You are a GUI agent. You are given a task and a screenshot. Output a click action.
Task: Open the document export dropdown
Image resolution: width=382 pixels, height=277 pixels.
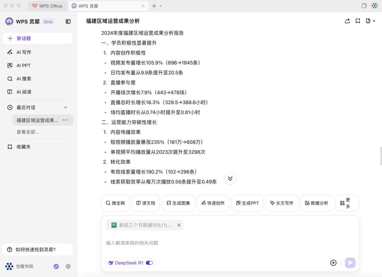[x=370, y=21]
